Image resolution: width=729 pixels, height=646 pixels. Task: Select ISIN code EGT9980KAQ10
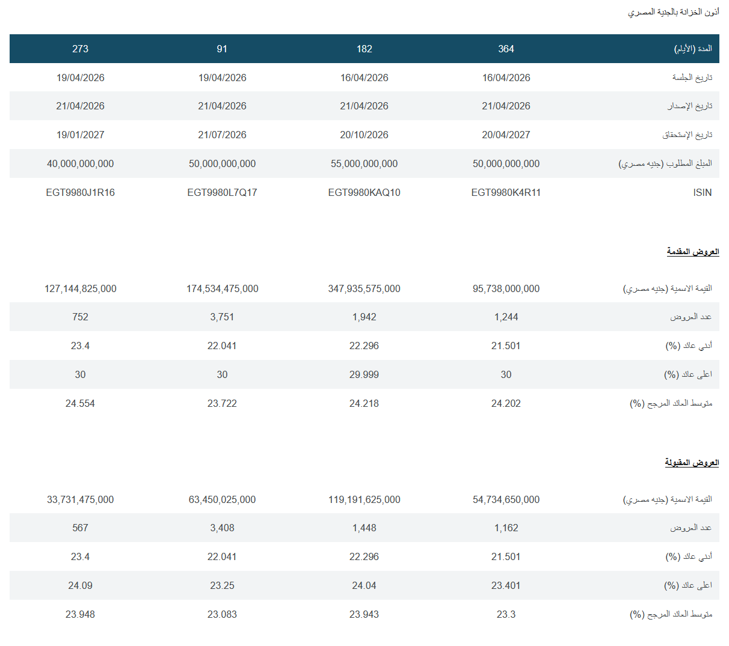pyautogui.click(x=364, y=192)
